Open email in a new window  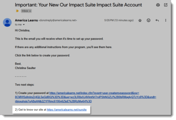point(166,5)
